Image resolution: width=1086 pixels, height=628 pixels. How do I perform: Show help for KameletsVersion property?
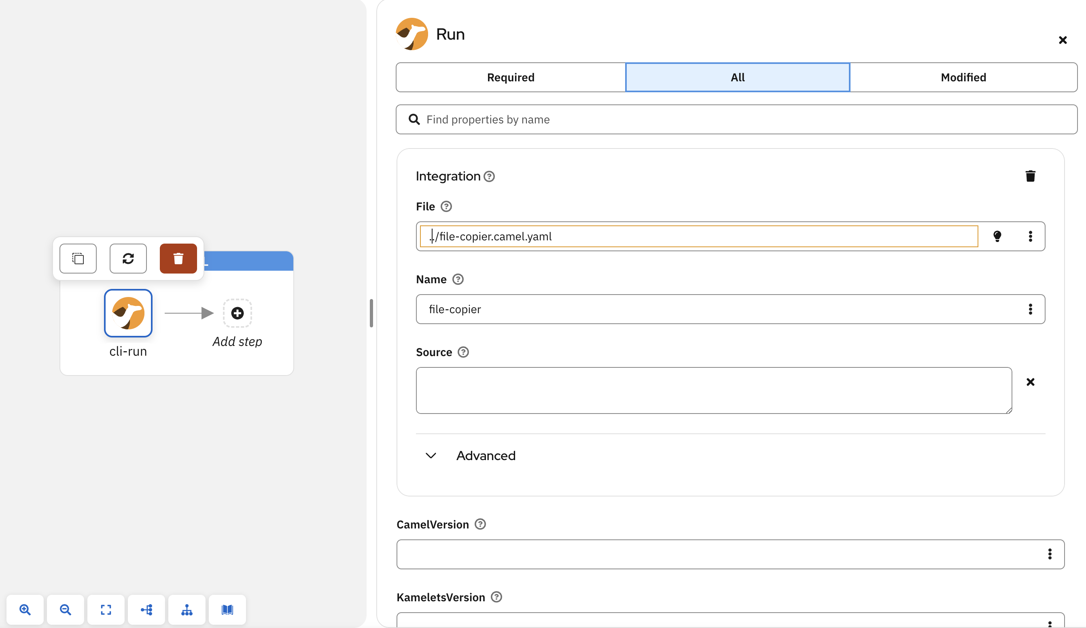(x=496, y=597)
